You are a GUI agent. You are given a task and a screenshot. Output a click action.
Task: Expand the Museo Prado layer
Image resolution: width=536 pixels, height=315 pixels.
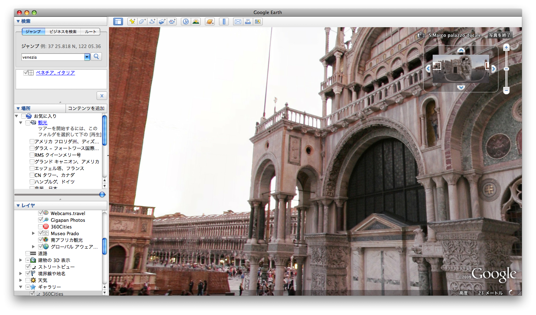click(33, 233)
